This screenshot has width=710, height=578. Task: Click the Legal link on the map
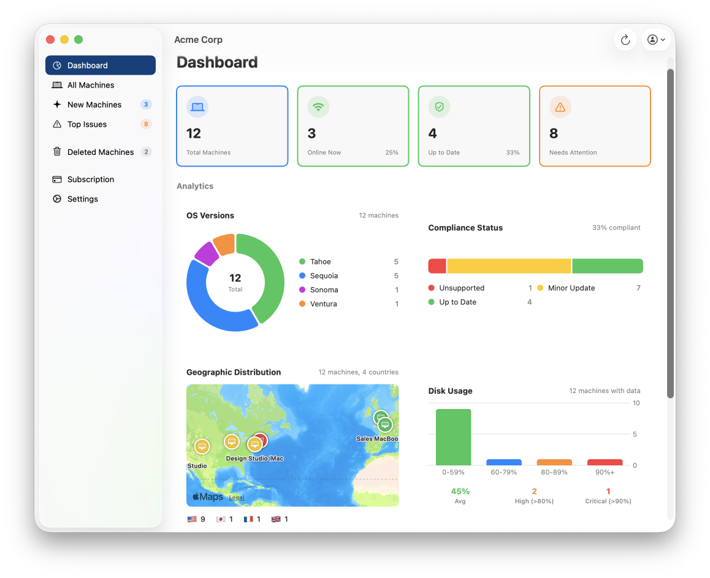tap(237, 498)
